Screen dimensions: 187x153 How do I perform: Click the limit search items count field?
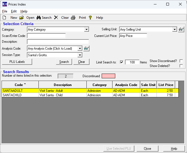click(x=132, y=62)
